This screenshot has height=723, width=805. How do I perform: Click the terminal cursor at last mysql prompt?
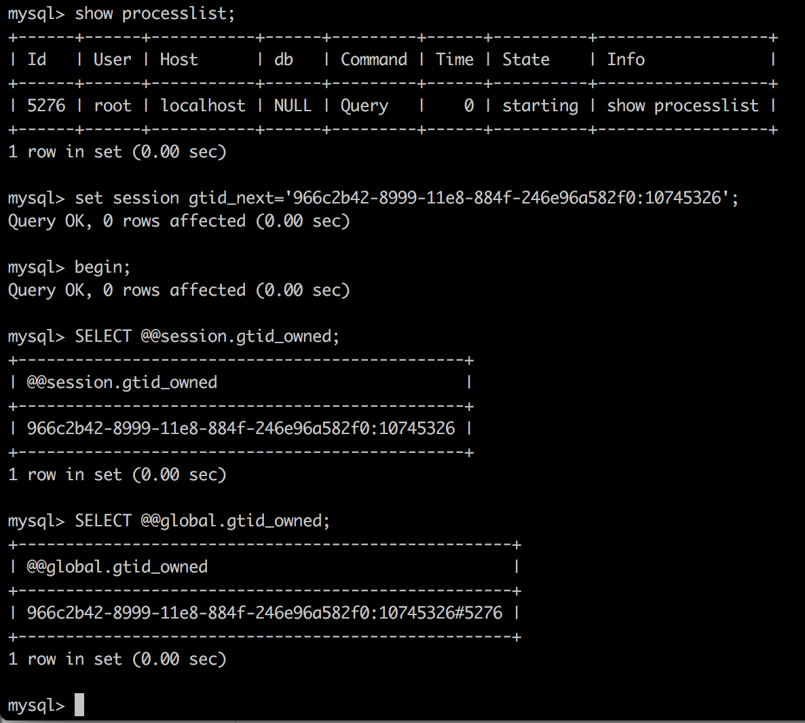[x=79, y=705]
